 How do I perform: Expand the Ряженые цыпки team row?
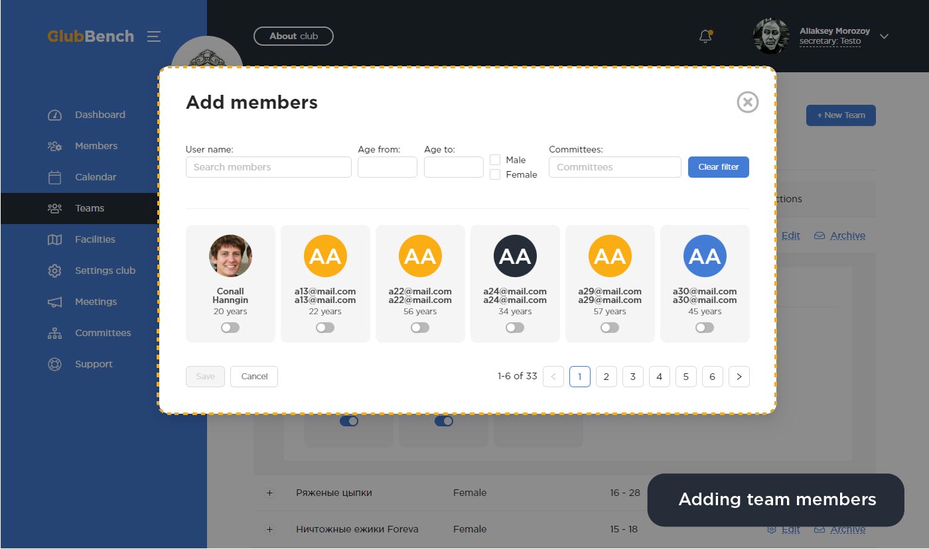(x=269, y=493)
